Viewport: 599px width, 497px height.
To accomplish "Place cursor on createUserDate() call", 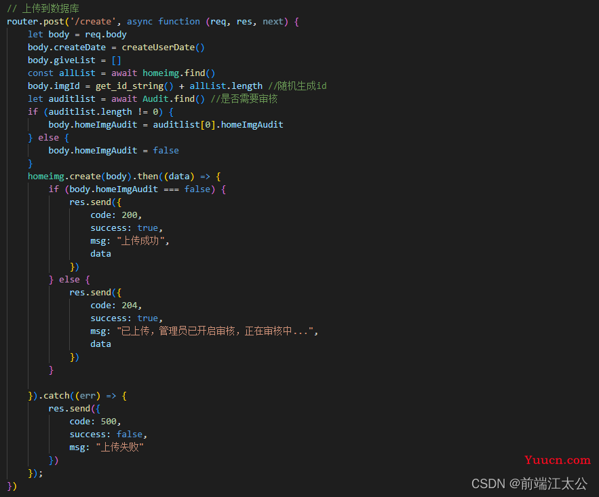I will [163, 48].
